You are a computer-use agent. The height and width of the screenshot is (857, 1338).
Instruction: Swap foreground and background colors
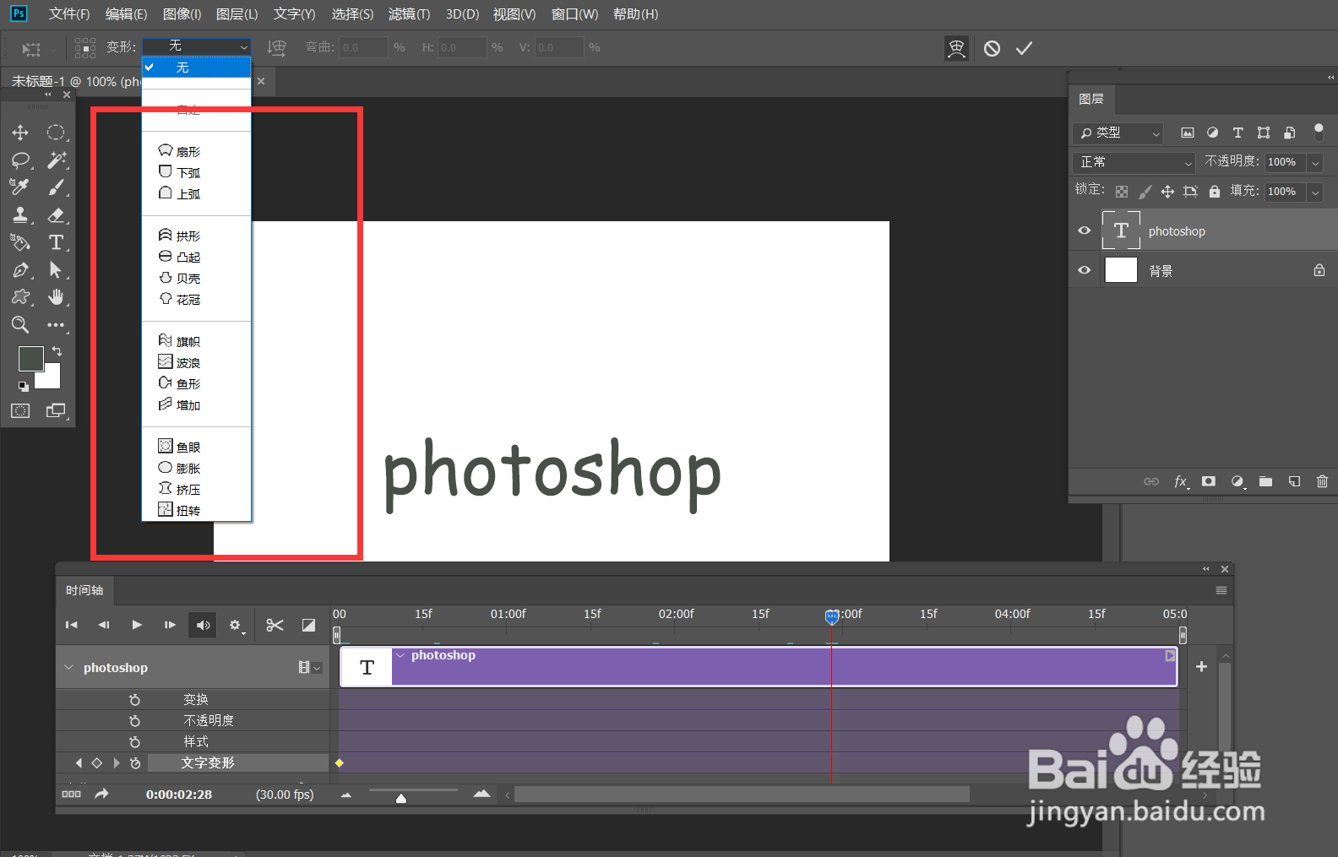[x=57, y=350]
